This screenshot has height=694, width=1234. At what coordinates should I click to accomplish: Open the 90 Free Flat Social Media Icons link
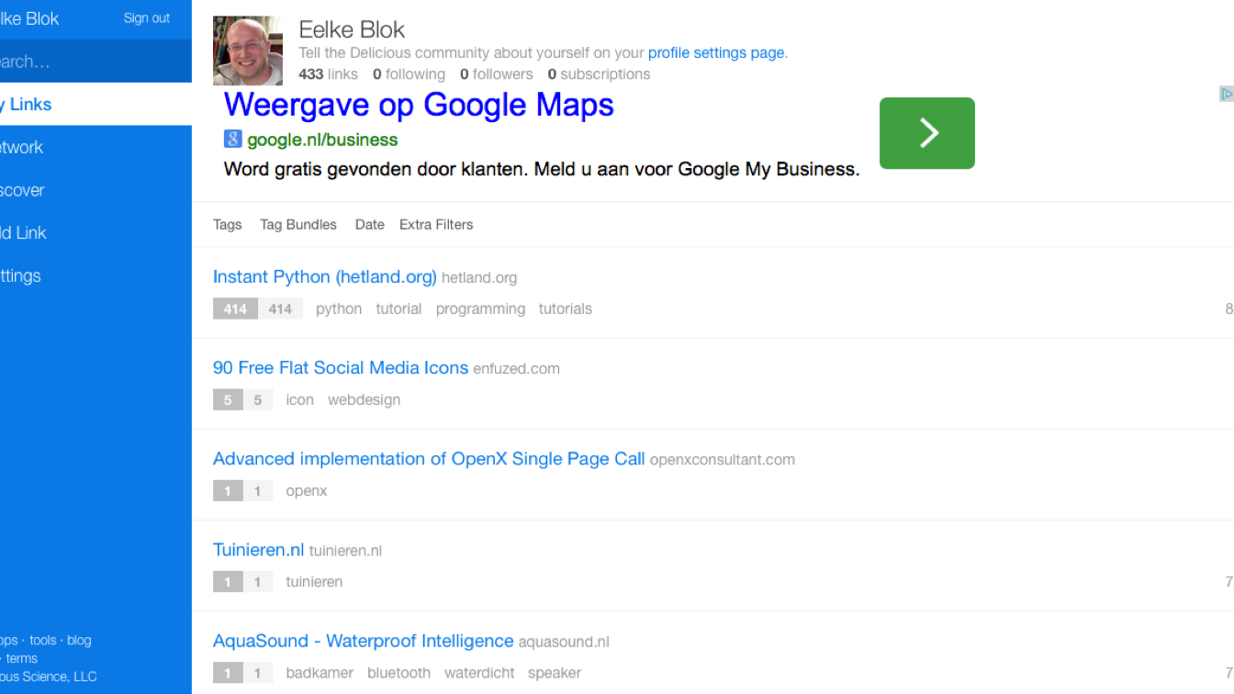pos(341,367)
